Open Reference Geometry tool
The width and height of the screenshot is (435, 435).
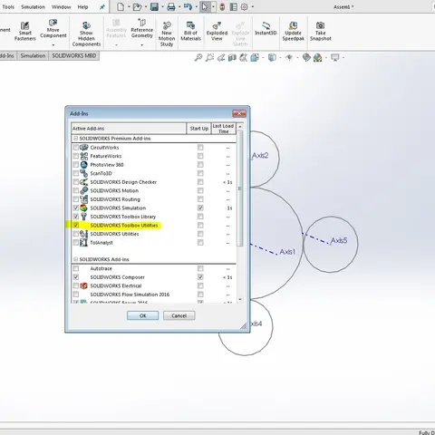pyautogui.click(x=142, y=29)
